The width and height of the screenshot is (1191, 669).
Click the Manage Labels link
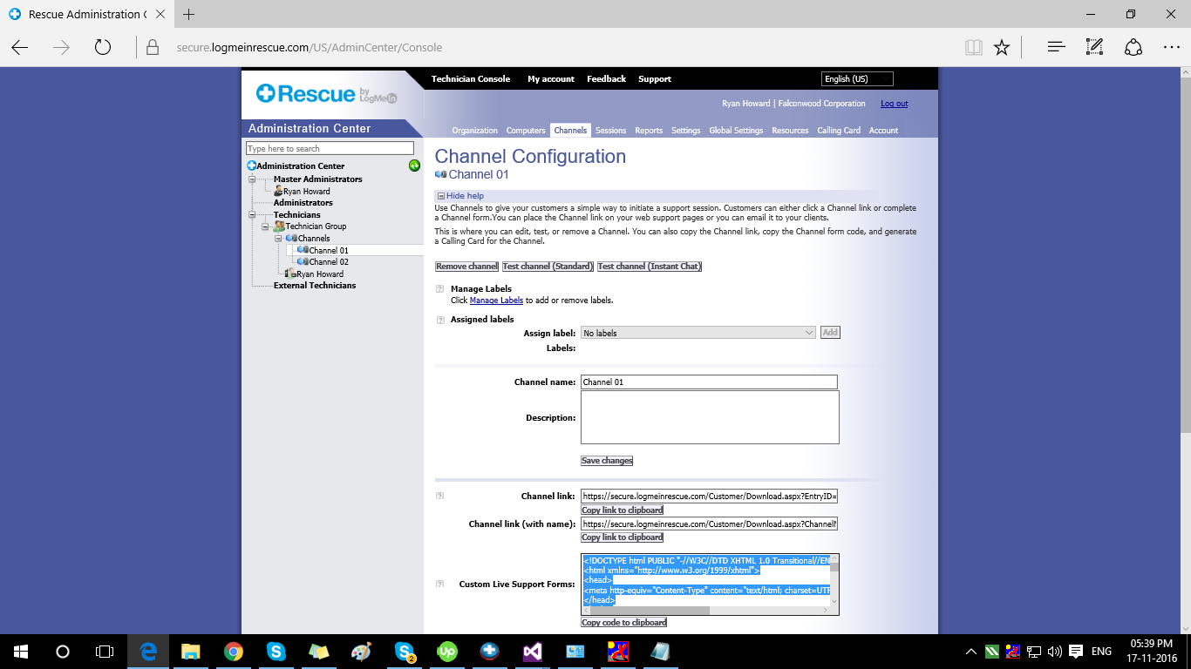tap(496, 301)
